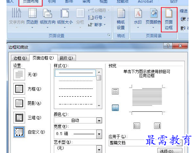Image resolution: width=195 pixels, height=153 pixels.
Task: Click the 选项(O) options button
Action: click(170, 151)
